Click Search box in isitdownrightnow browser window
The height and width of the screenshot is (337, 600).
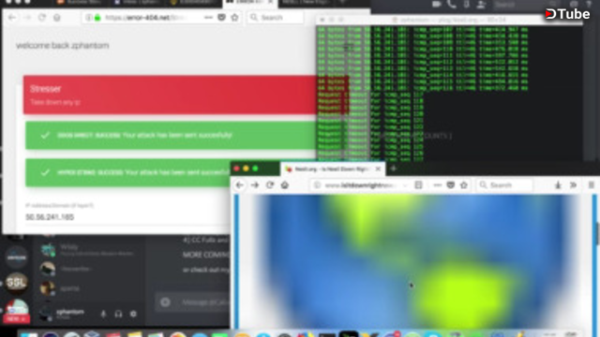[x=504, y=185]
